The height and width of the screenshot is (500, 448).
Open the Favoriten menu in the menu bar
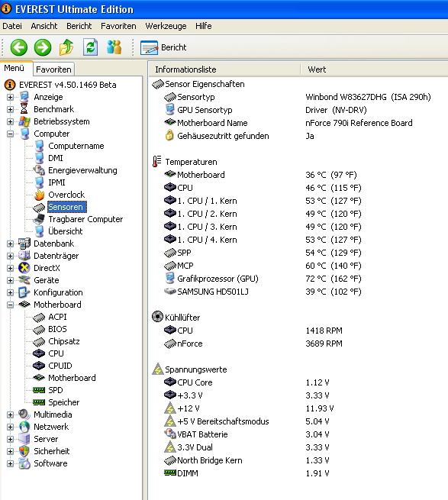tap(118, 26)
